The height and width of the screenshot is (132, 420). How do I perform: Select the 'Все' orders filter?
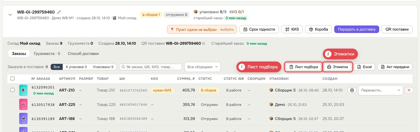57,67
